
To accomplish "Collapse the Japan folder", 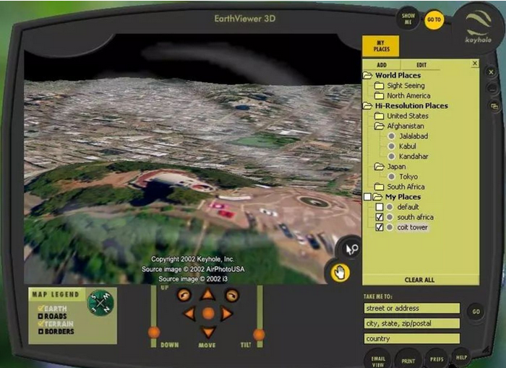I will (379, 167).
